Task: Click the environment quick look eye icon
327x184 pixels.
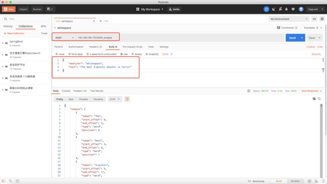Action: (x=314, y=19)
